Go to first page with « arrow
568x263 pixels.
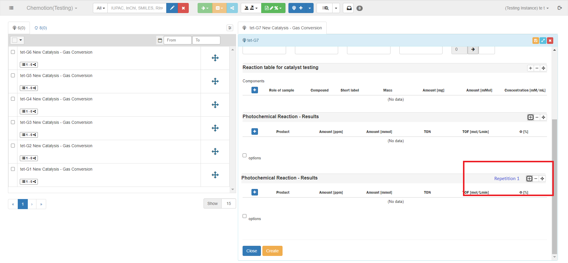pyautogui.click(x=13, y=204)
